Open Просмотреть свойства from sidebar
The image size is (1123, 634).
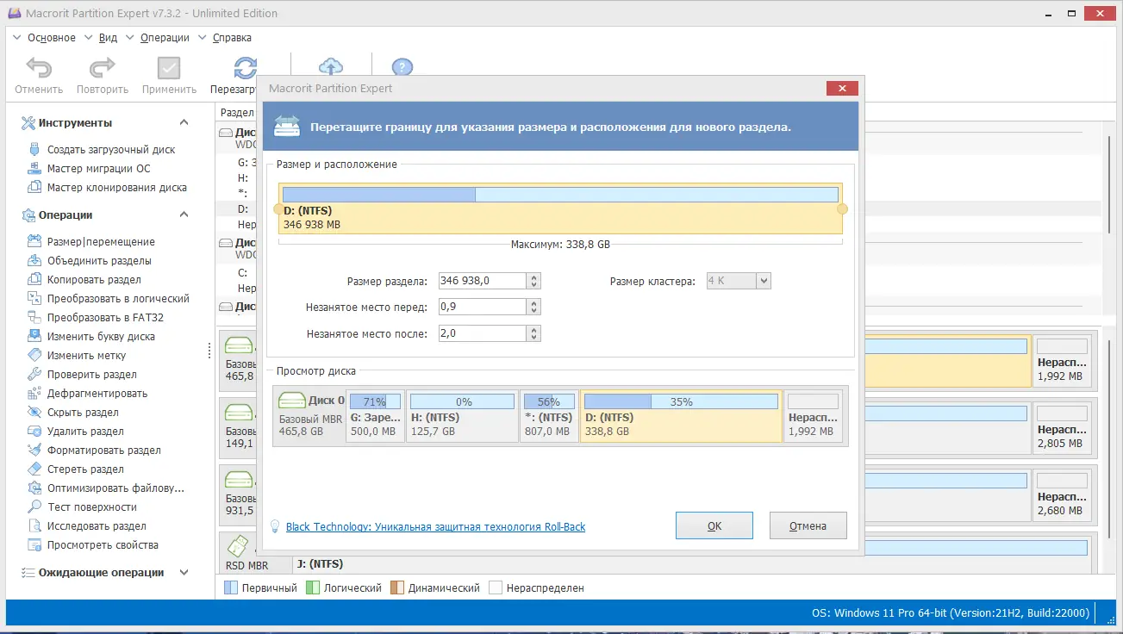point(103,545)
